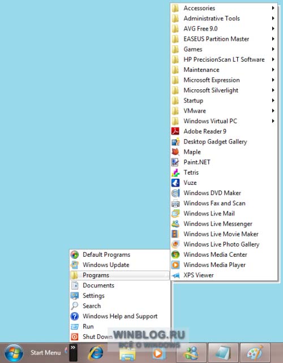Click the notepad taskbar button

pos(223,353)
